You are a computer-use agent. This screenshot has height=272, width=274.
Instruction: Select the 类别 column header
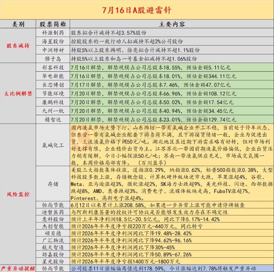18,24
